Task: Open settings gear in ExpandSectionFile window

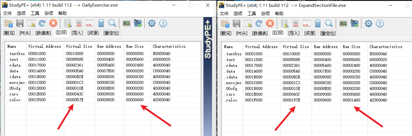Action: [368, 23]
